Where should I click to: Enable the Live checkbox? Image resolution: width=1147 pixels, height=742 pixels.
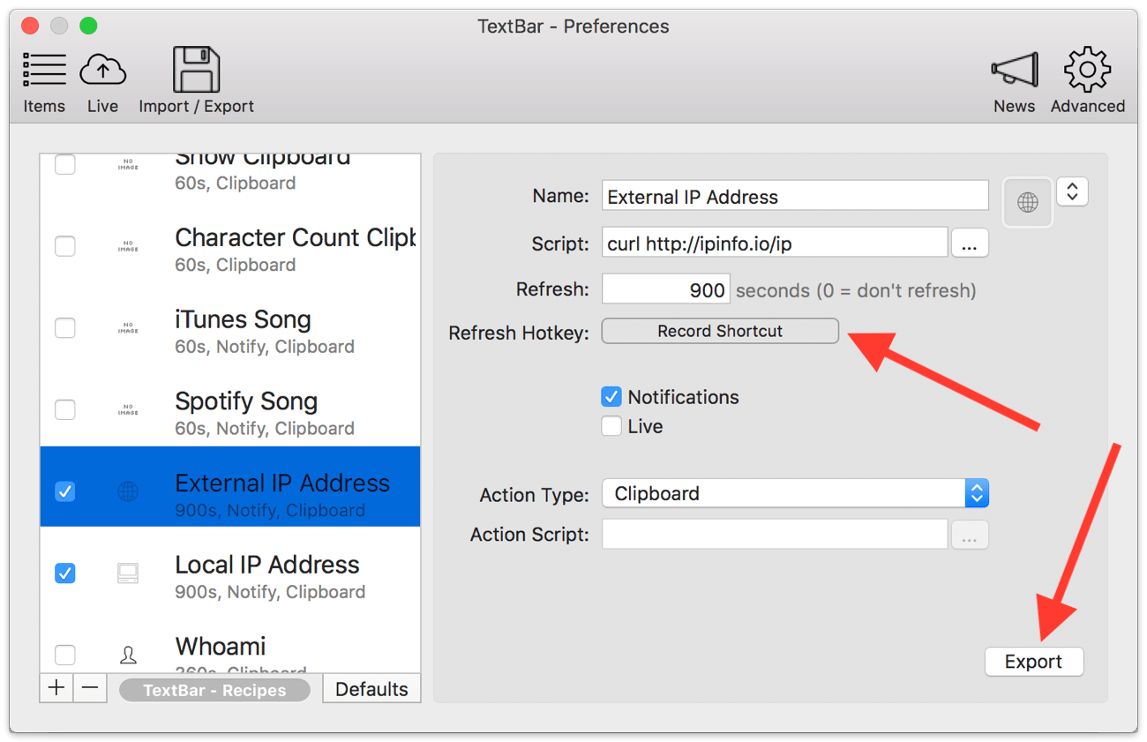pyautogui.click(x=611, y=427)
